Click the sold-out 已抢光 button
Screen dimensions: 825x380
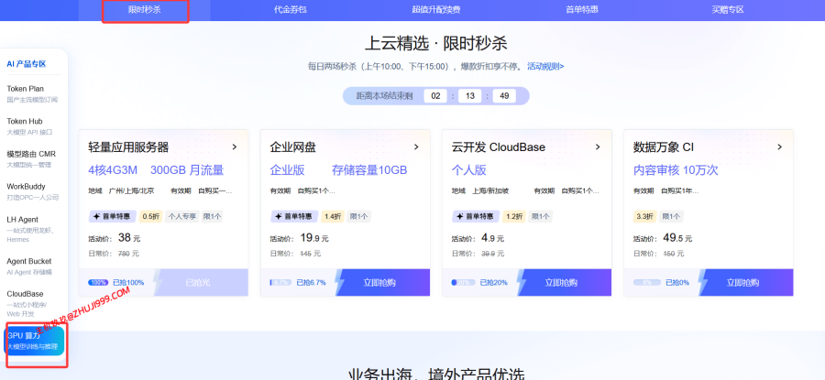[201, 283]
